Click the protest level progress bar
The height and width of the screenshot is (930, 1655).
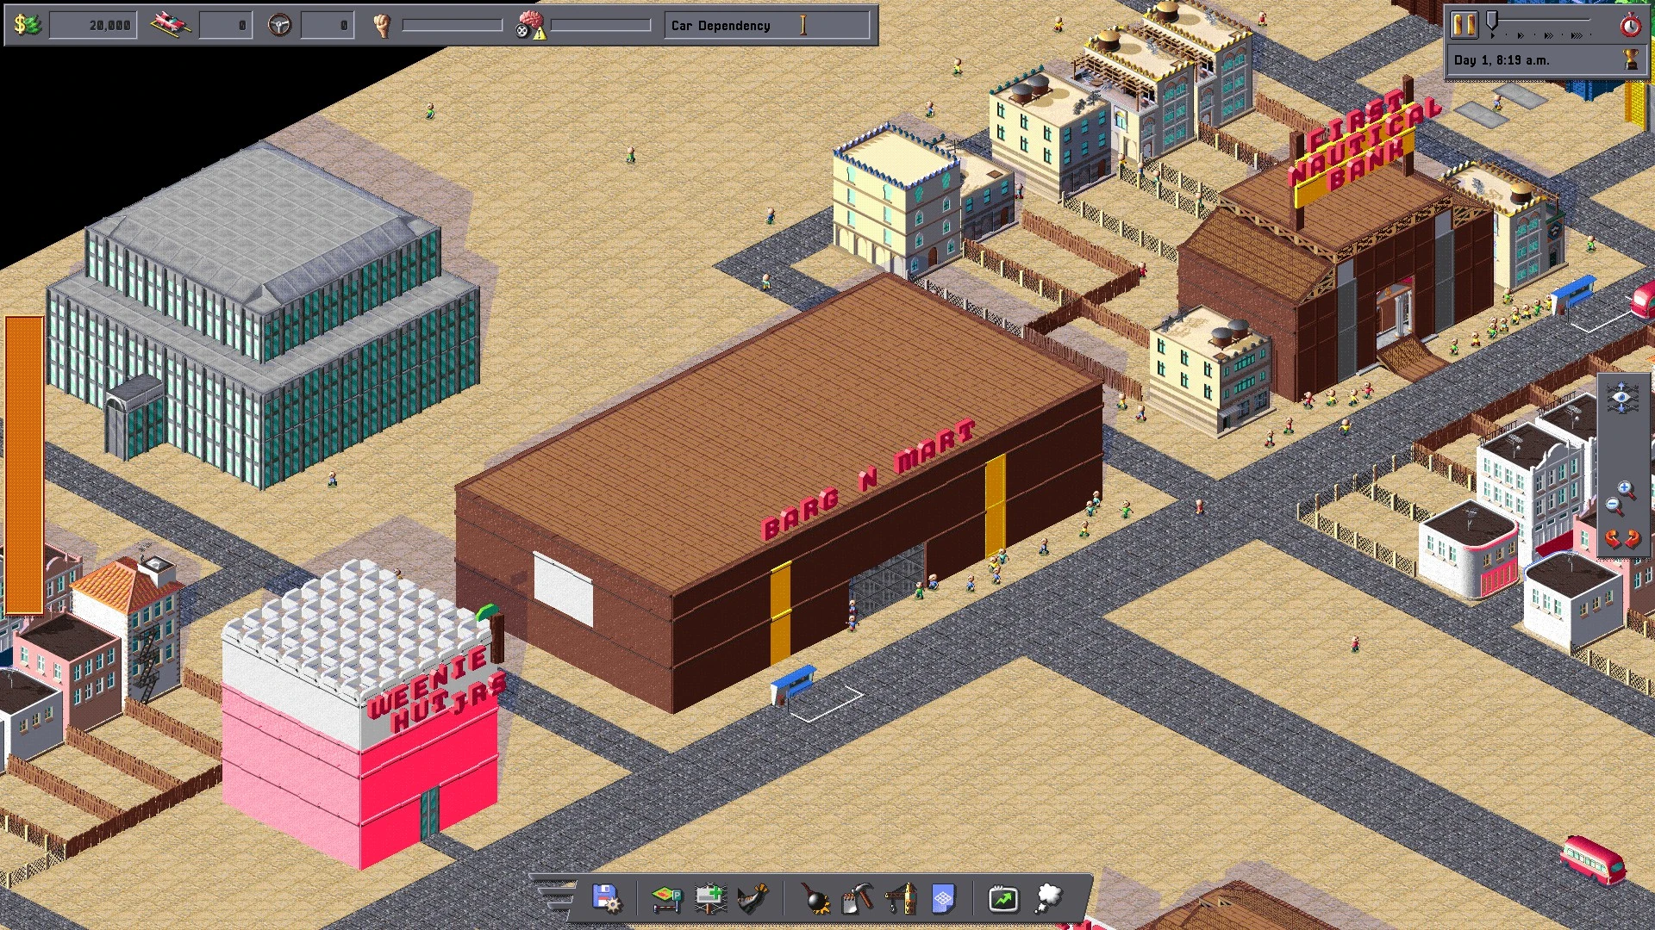[x=452, y=25]
